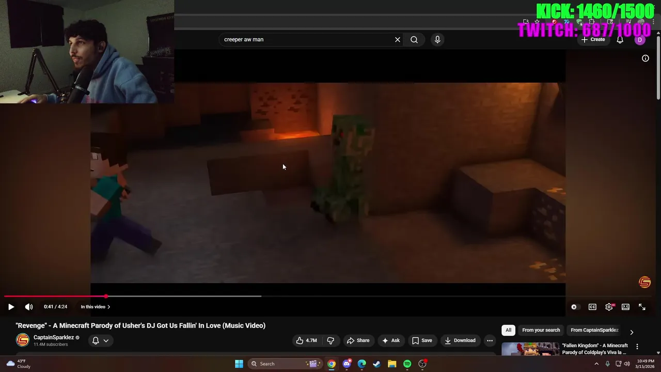The width and height of the screenshot is (661, 372).
Task: Toggle closed captions
Action: click(x=592, y=307)
